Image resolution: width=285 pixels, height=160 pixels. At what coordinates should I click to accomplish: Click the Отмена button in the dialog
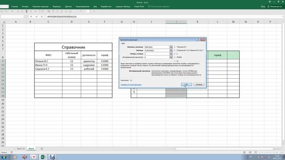click(199, 84)
